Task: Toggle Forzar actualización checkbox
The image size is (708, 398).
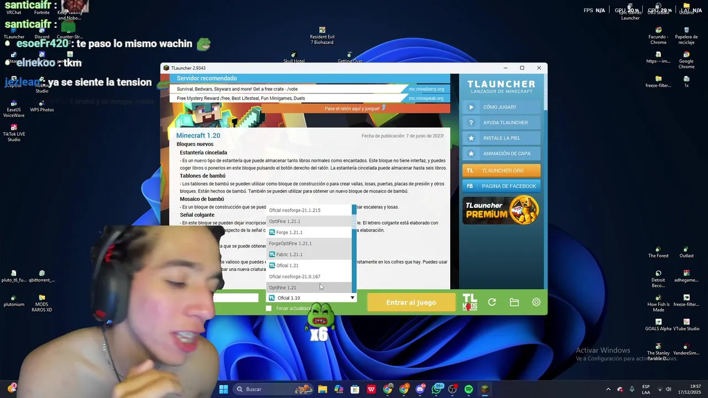Action: pos(269,308)
